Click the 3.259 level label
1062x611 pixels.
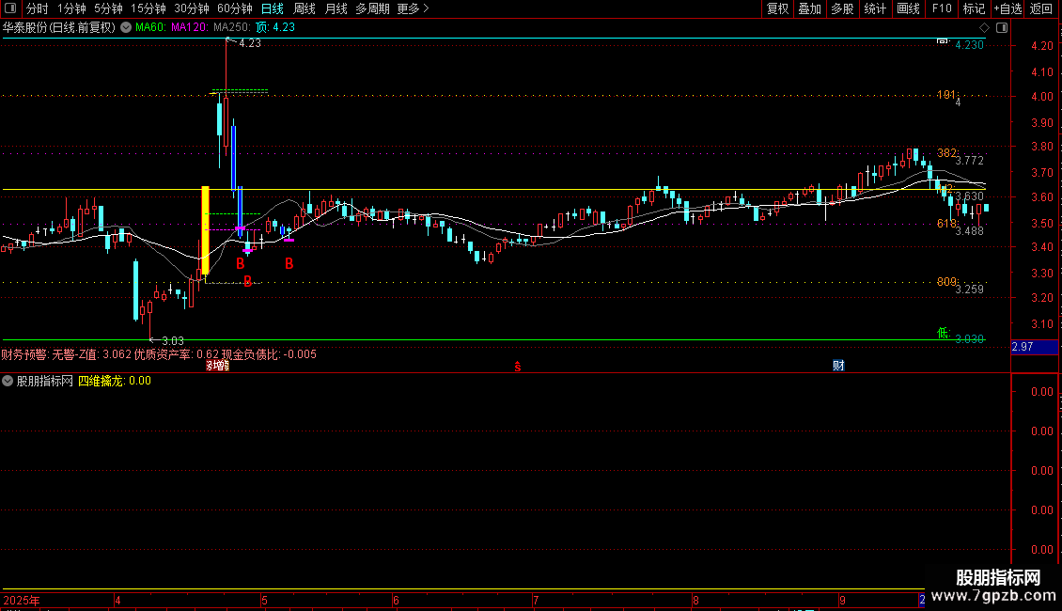[969, 290]
